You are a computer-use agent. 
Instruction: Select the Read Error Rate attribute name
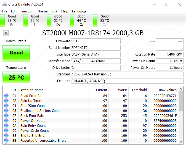[x=32, y=96]
